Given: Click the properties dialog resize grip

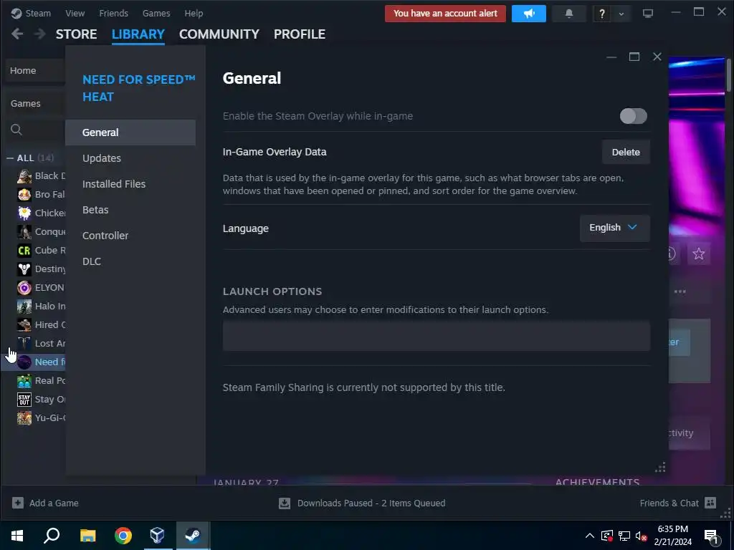Looking at the screenshot, I should click(x=660, y=467).
